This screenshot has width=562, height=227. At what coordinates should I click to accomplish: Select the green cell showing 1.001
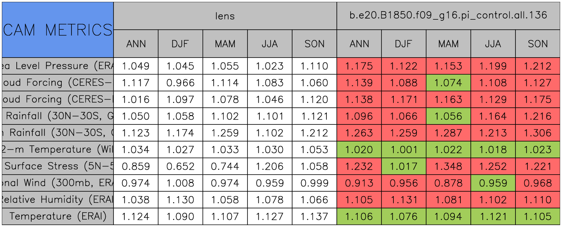click(403, 149)
